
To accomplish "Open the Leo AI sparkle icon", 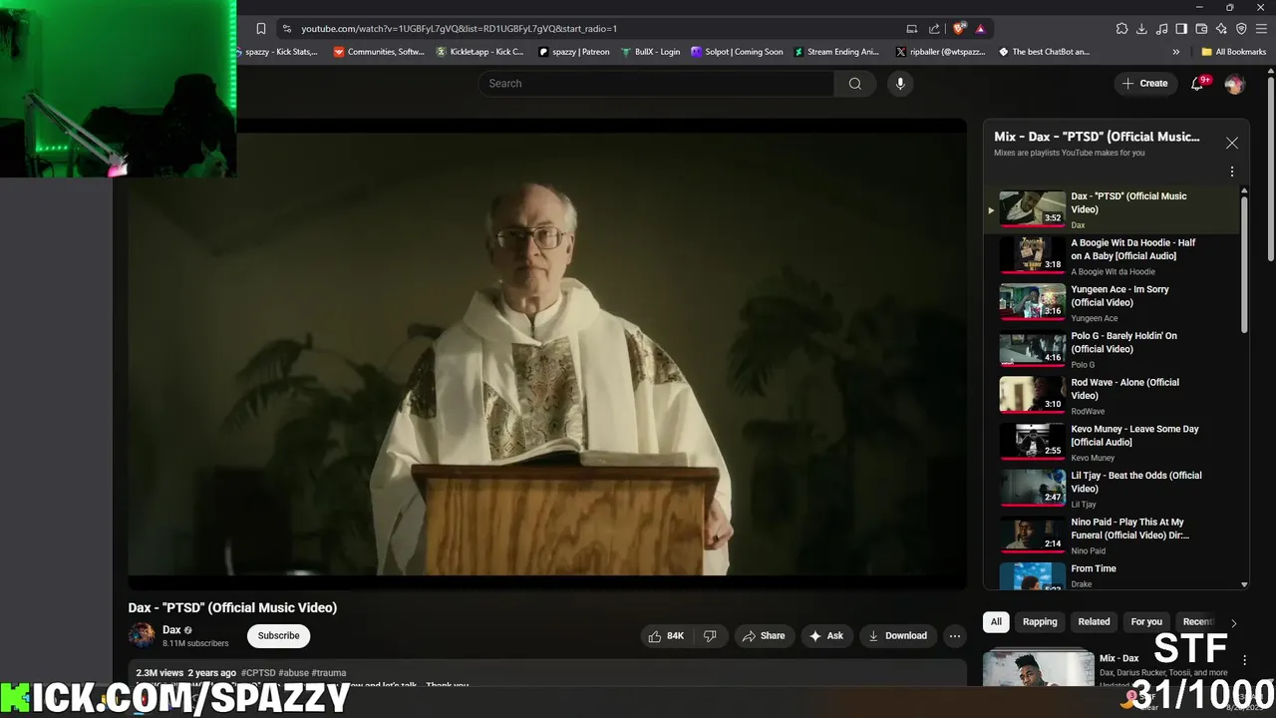I will coord(1221,29).
